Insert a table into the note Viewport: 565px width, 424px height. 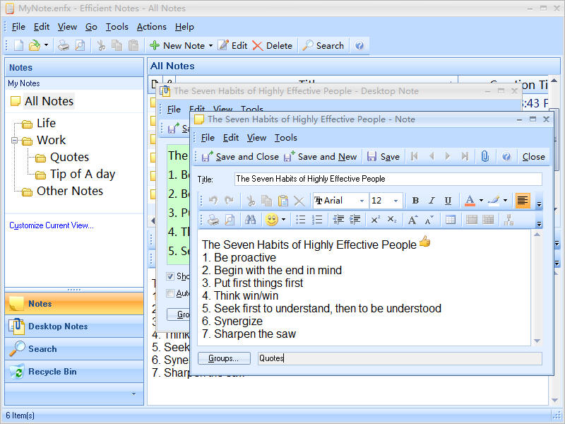451,219
